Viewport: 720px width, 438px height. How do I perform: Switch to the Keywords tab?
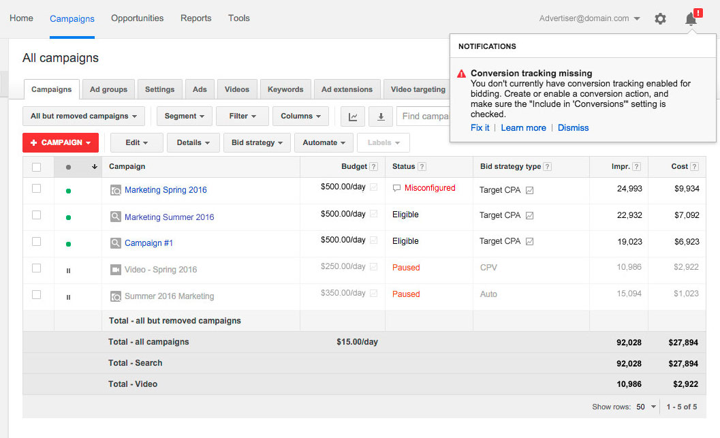[x=285, y=89]
